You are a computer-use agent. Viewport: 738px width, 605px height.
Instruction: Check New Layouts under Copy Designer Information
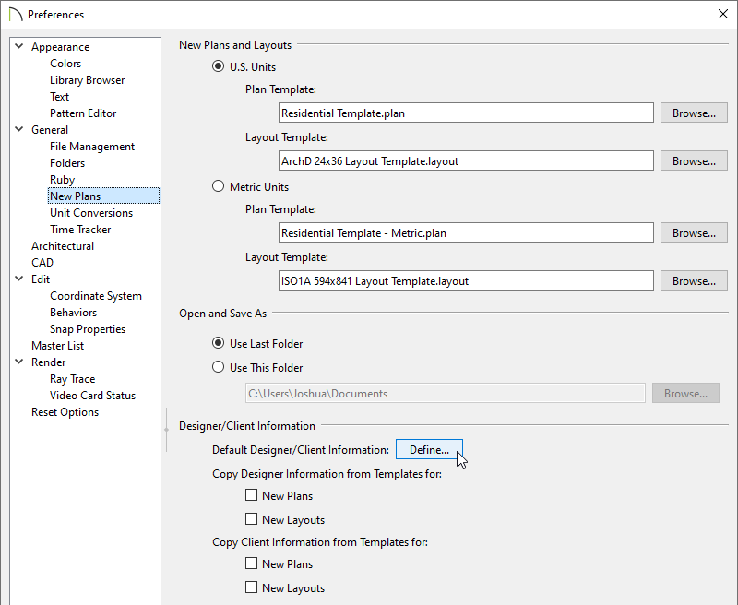click(x=251, y=519)
